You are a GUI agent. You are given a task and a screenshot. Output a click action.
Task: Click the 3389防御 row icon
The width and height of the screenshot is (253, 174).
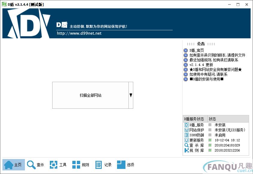186,135
